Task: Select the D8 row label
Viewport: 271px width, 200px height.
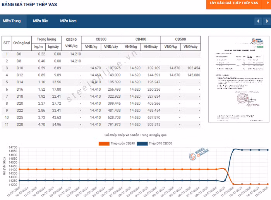Action: (19, 61)
